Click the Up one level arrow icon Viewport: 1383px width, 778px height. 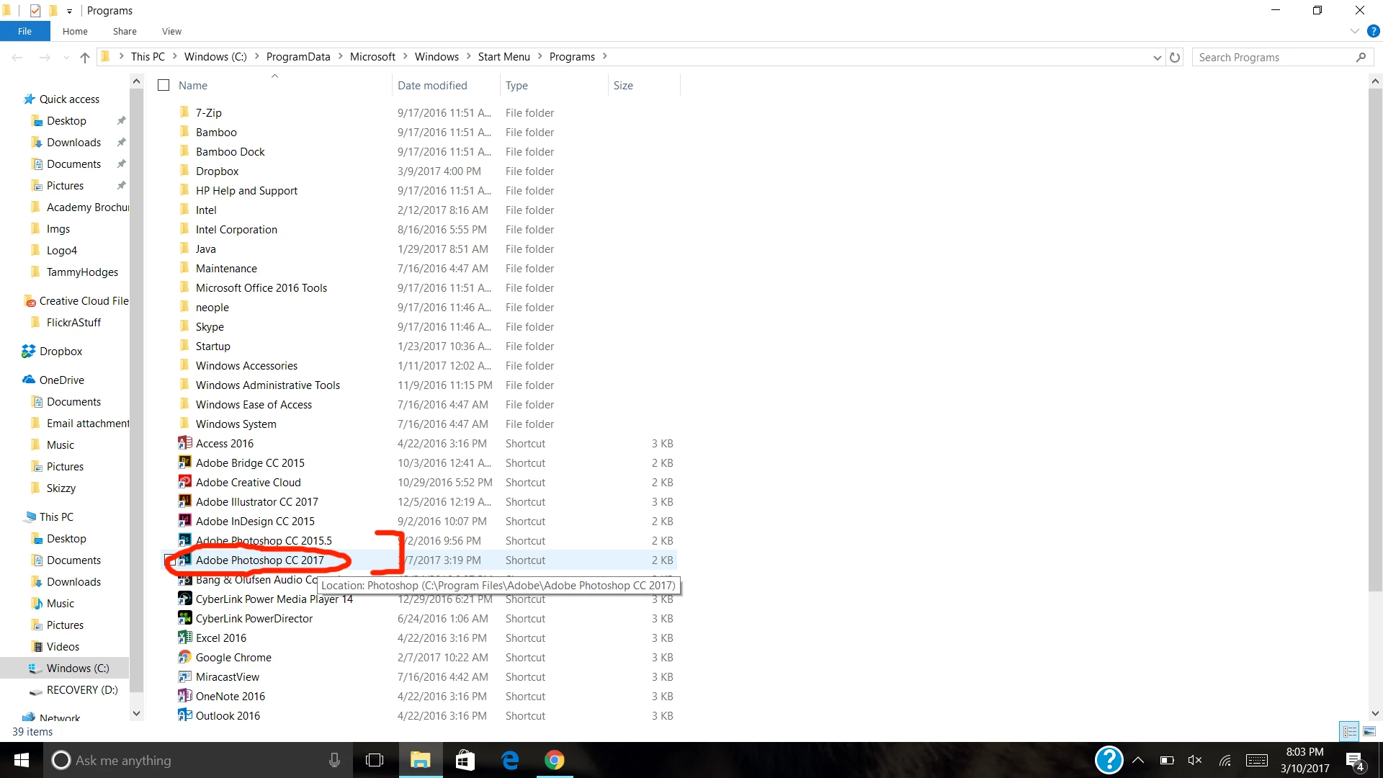85,58
